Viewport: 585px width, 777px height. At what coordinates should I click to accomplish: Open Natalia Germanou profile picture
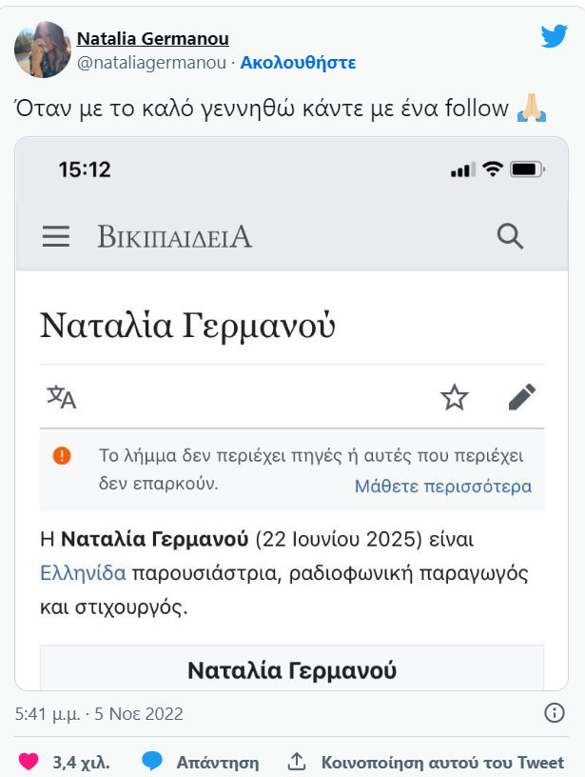[x=43, y=50]
